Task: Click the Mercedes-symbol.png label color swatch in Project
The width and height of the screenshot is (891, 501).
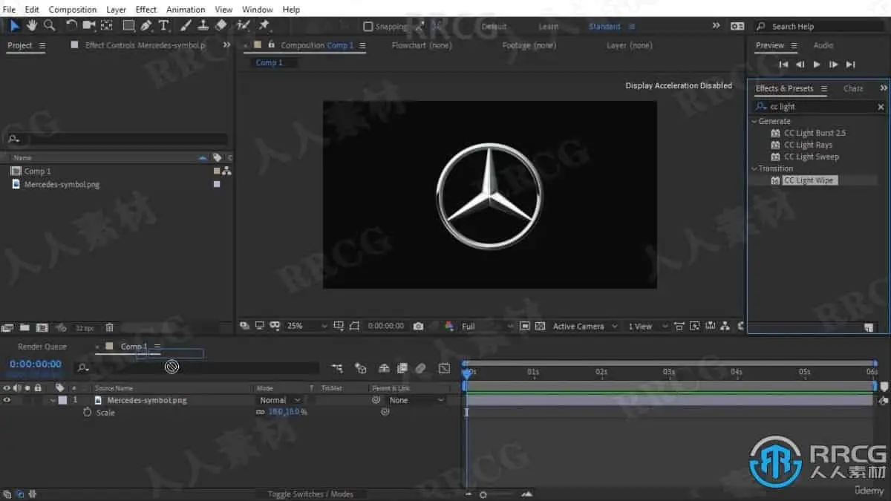Action: coord(217,184)
